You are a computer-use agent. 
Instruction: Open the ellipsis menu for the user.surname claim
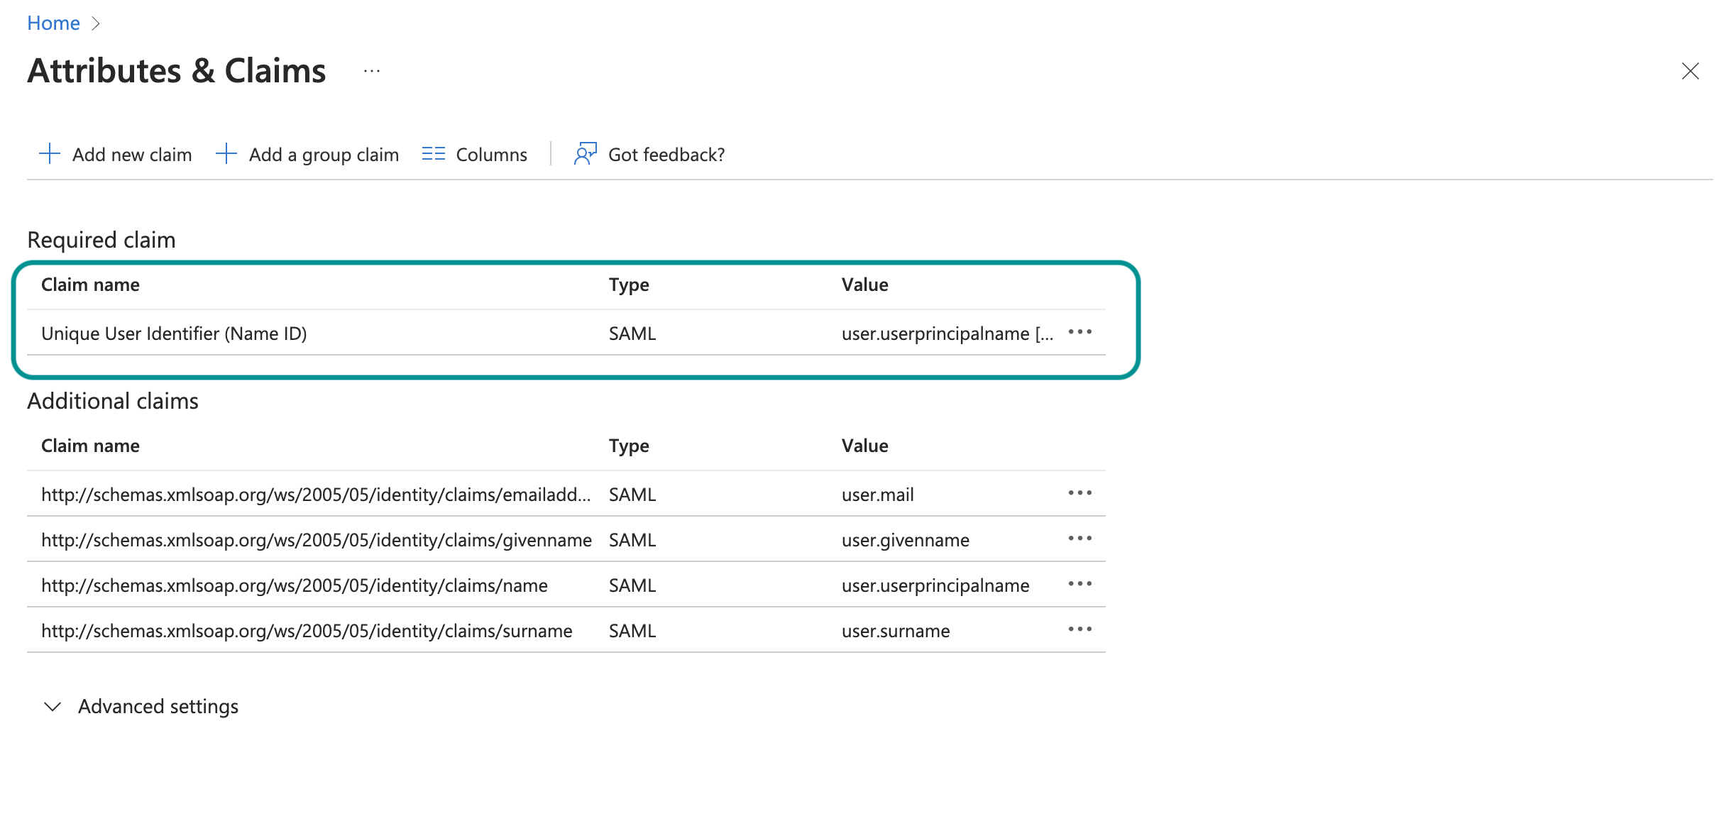click(x=1079, y=629)
